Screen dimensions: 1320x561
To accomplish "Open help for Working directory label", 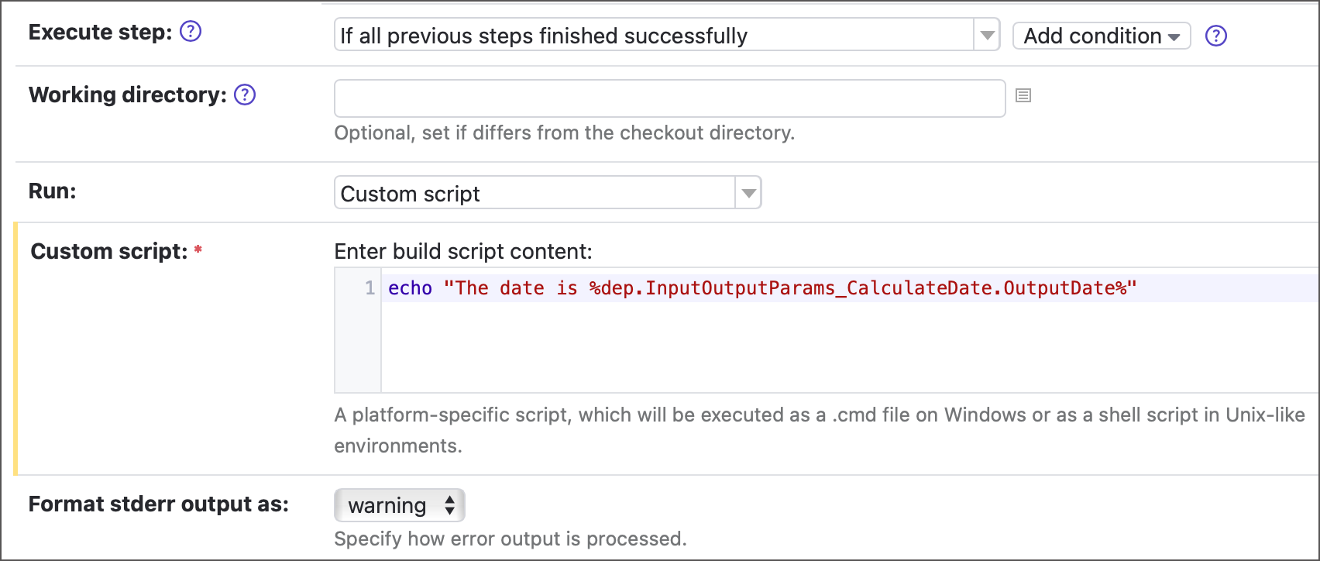I will (245, 95).
